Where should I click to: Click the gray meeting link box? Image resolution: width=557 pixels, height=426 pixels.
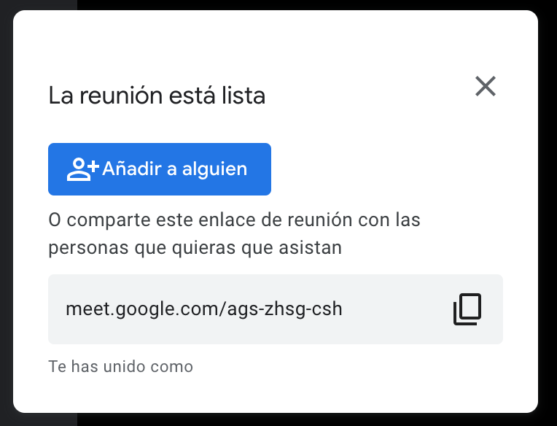coord(276,309)
